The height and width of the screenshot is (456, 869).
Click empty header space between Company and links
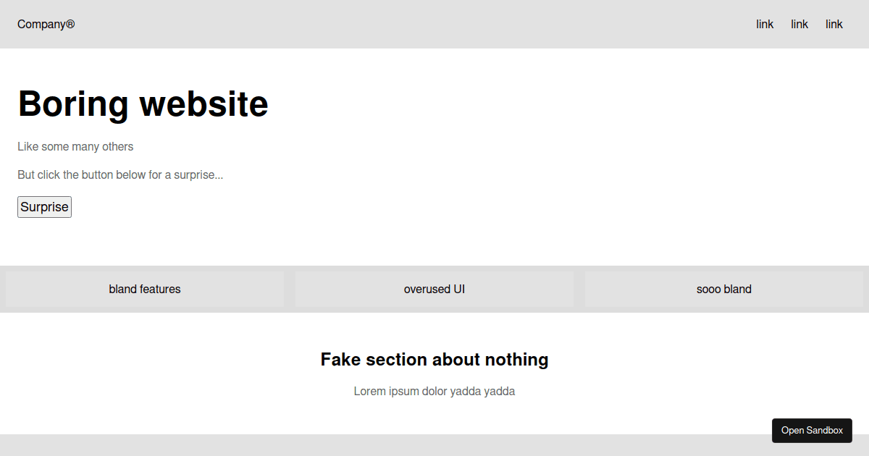(413, 25)
